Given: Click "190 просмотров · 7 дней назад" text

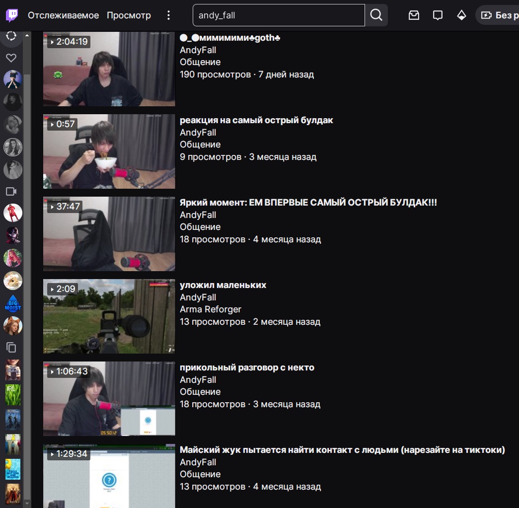Looking at the screenshot, I should (247, 74).
